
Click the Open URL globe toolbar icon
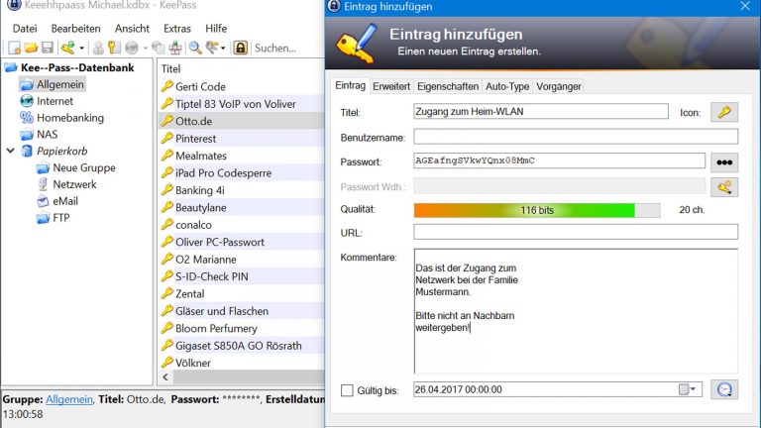coord(132,48)
